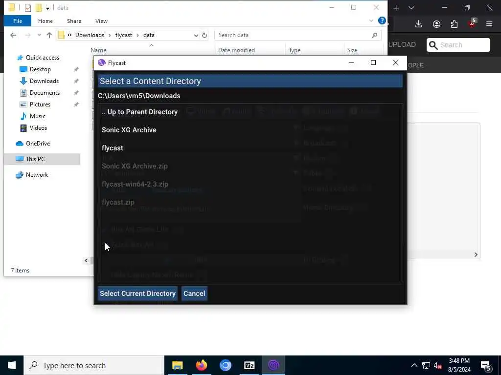
Task: Sort files by the Size column header
Action: click(x=352, y=50)
